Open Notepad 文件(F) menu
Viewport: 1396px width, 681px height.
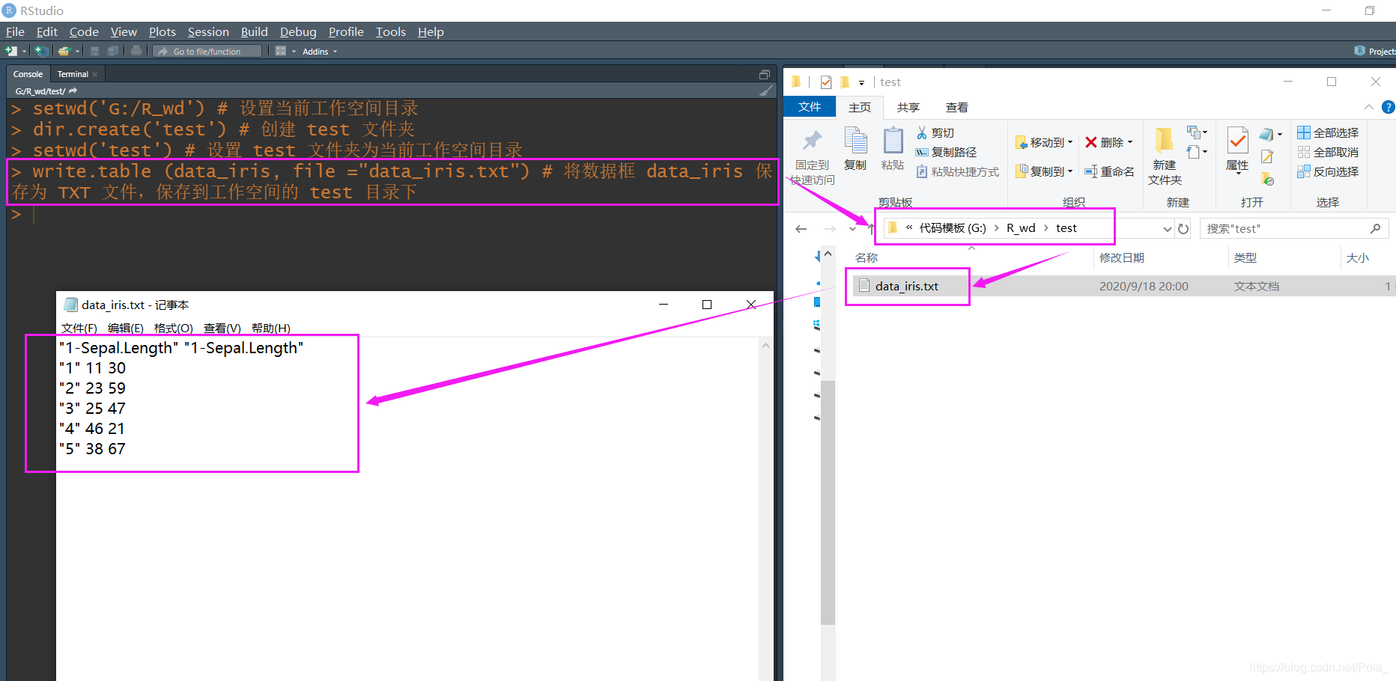coord(79,328)
